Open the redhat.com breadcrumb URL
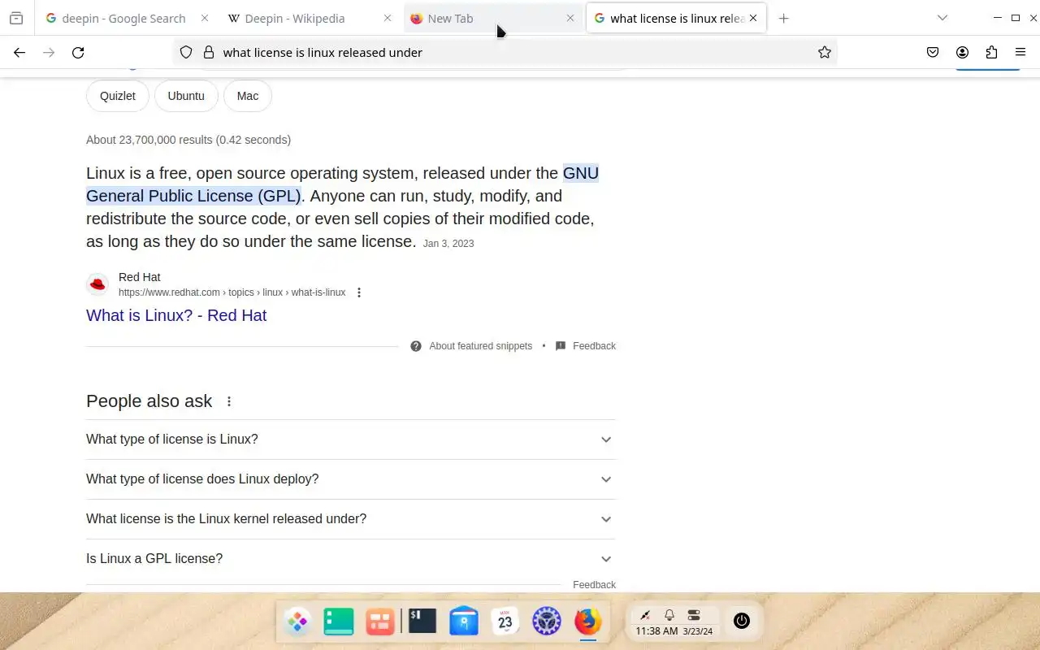The width and height of the screenshot is (1040, 650). pos(232,292)
